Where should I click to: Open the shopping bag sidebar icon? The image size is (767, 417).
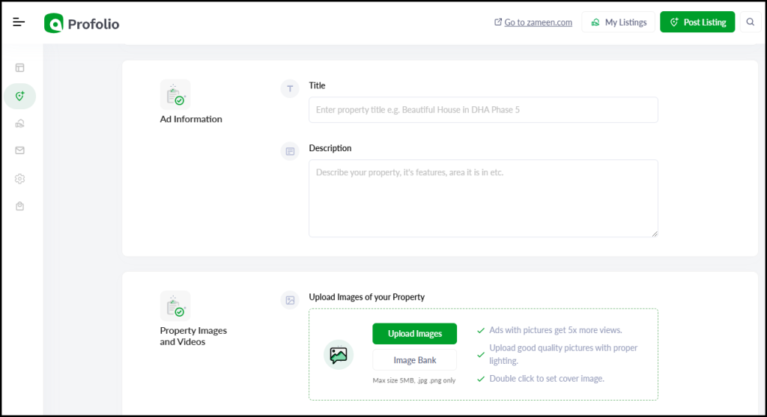19,207
